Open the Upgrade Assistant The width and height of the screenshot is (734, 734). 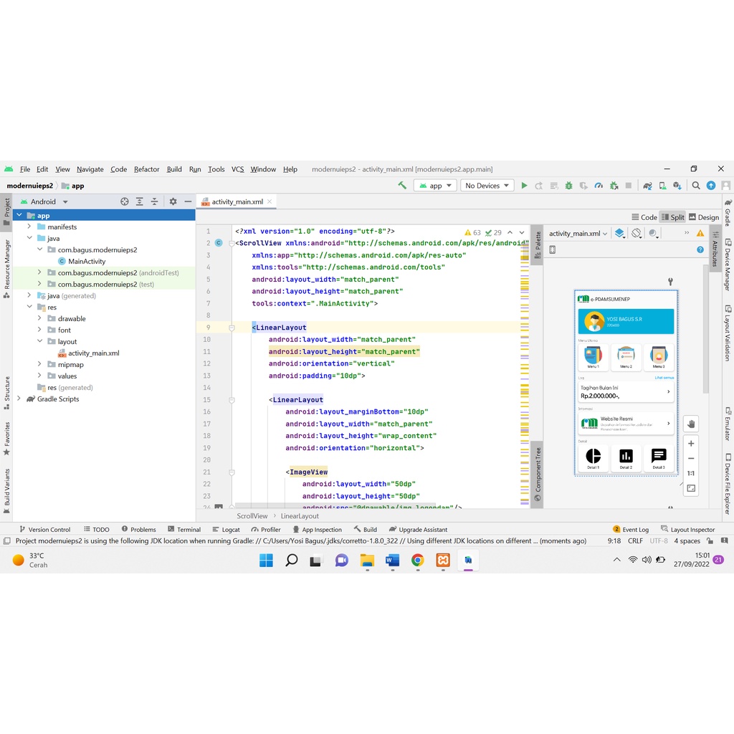point(418,529)
